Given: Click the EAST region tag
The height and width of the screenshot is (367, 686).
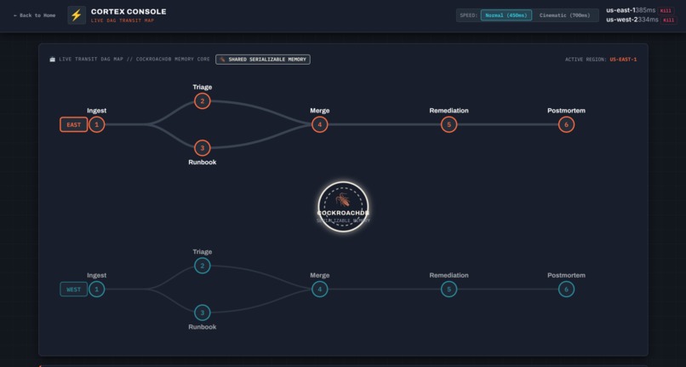Looking at the screenshot, I should pos(73,125).
